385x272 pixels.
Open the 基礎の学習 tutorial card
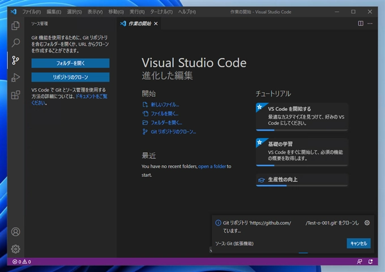[x=302, y=152]
